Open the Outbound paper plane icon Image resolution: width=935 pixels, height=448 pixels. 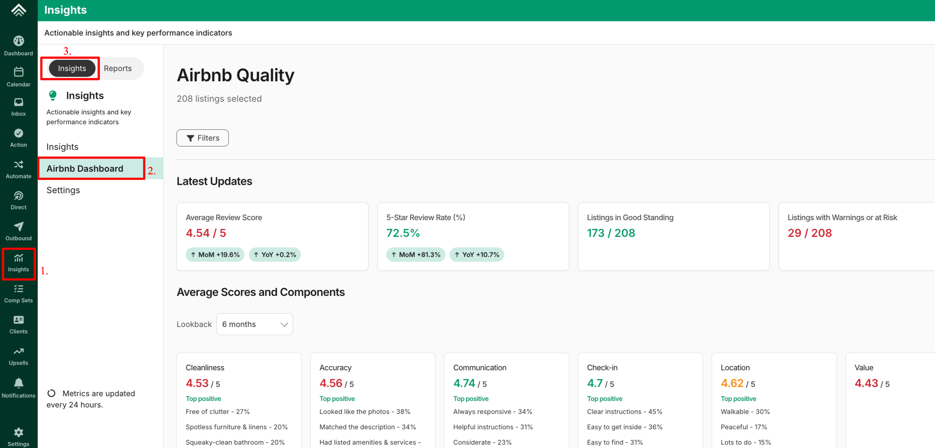pos(18,231)
